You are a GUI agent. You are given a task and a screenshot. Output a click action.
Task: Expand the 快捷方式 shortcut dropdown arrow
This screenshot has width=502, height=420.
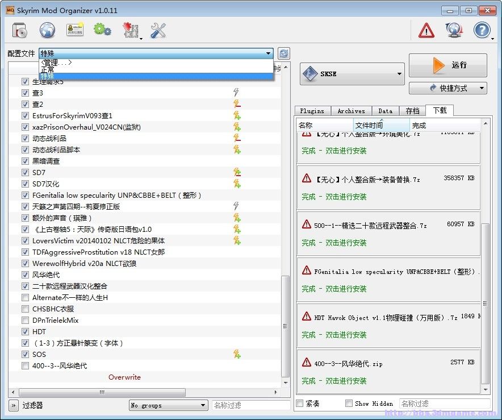point(482,88)
